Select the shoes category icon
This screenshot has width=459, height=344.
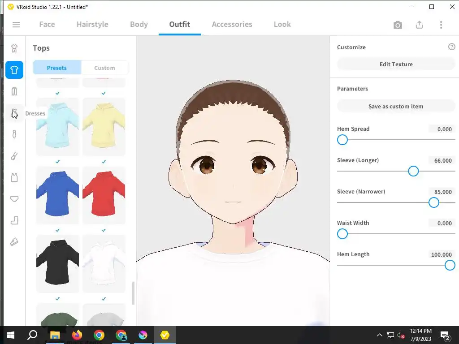14,242
